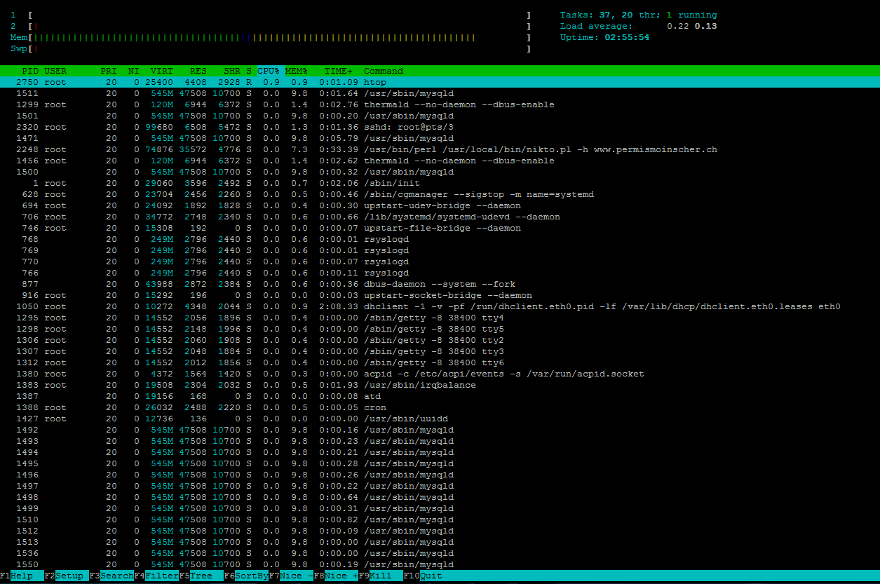Click the Load average reading
The image size is (880, 584).
click(x=638, y=26)
